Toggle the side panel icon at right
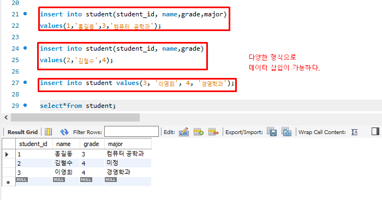Viewport: 382px width, 200px height. click(x=375, y=131)
